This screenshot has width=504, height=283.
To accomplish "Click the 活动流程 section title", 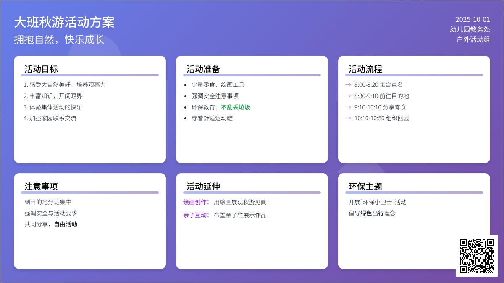I will pyautogui.click(x=365, y=69).
